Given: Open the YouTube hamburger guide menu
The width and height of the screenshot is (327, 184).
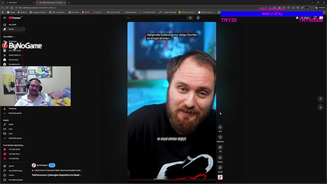Looking at the screenshot, I should pyautogui.click(x=5, y=18).
